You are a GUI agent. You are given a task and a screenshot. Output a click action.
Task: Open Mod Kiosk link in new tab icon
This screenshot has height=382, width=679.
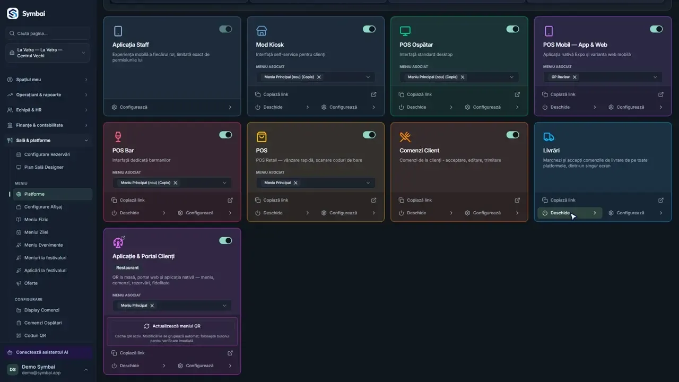tap(374, 94)
